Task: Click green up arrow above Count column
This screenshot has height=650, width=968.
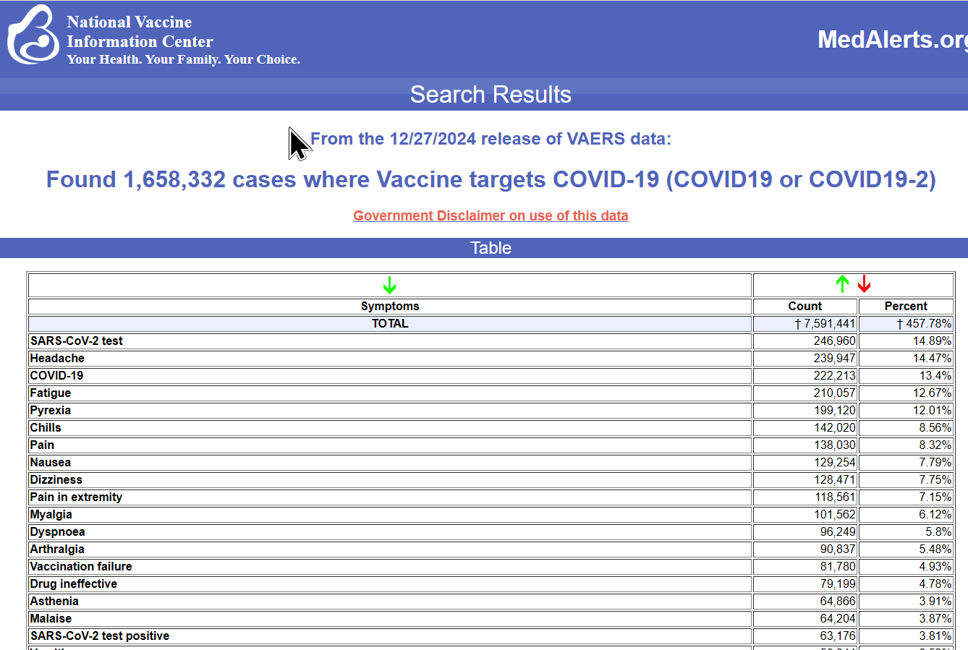Action: (842, 284)
